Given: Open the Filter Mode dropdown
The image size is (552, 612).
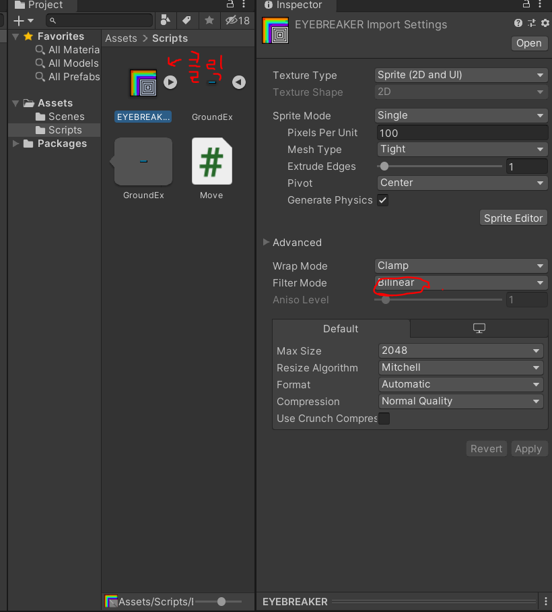Looking at the screenshot, I should pos(460,283).
